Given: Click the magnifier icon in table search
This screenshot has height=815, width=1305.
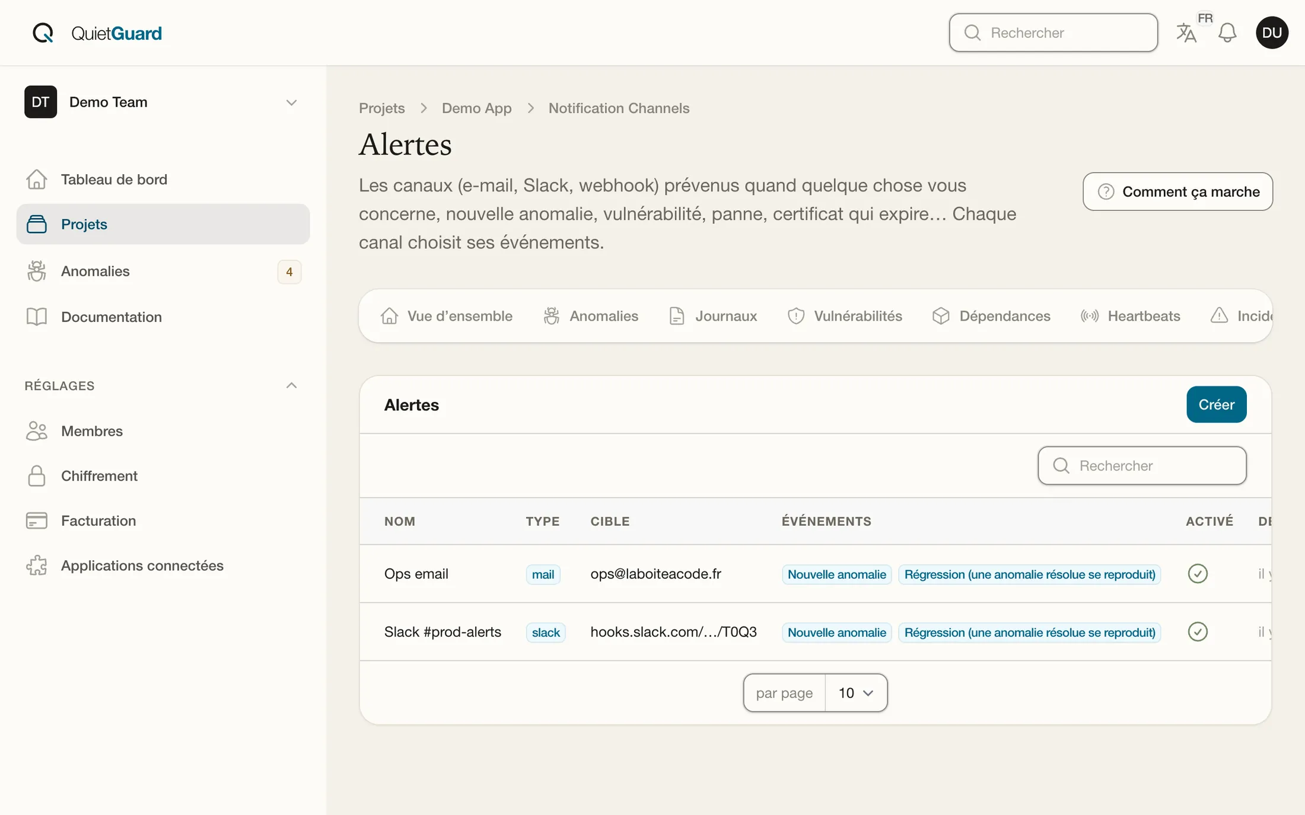Looking at the screenshot, I should click(1061, 465).
